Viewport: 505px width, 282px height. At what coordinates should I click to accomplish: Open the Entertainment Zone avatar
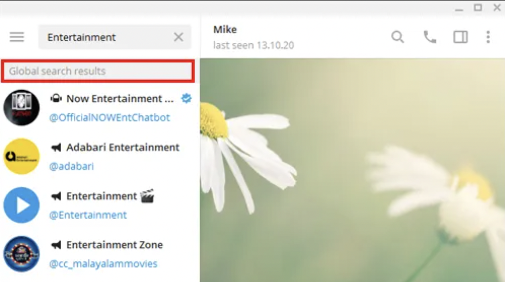21,254
